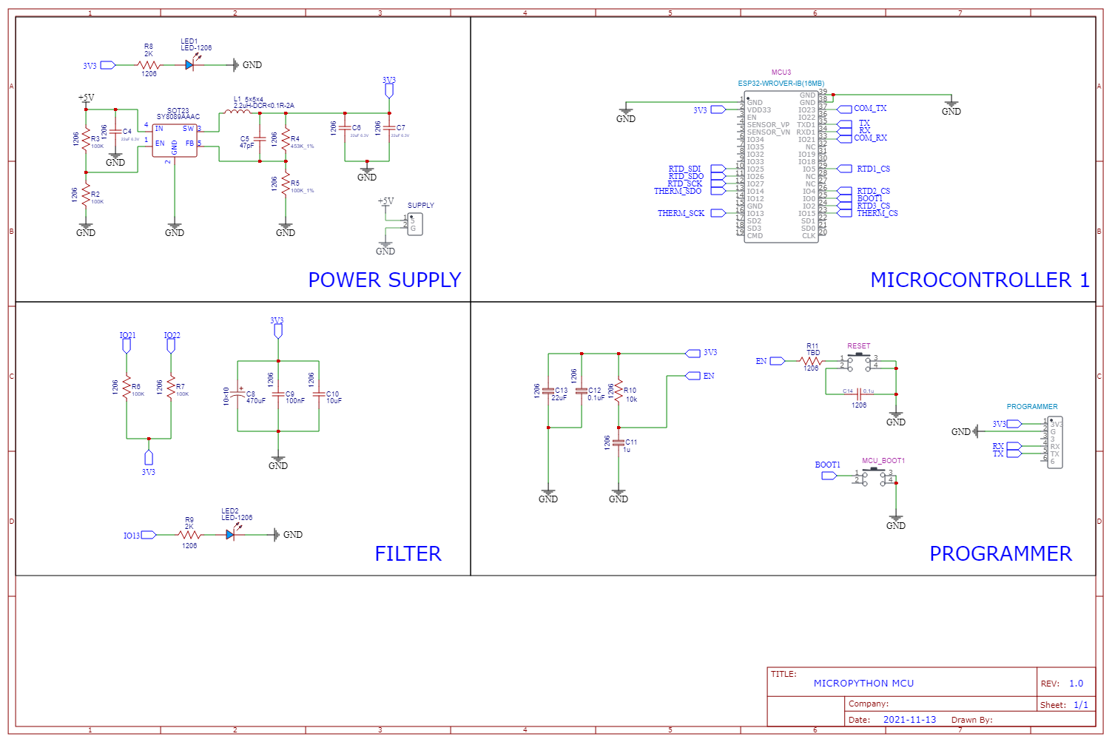This screenshot has width=1112, height=742.
Task: Select the C5 47pF capacitor
Action: click(260, 139)
